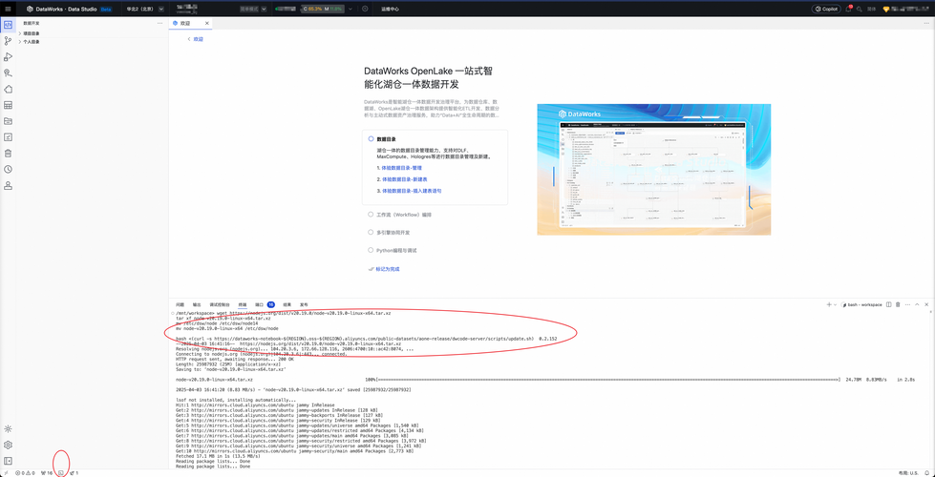Open editor tab bar more actions menu
This screenshot has width=935, height=477.
[926, 23]
